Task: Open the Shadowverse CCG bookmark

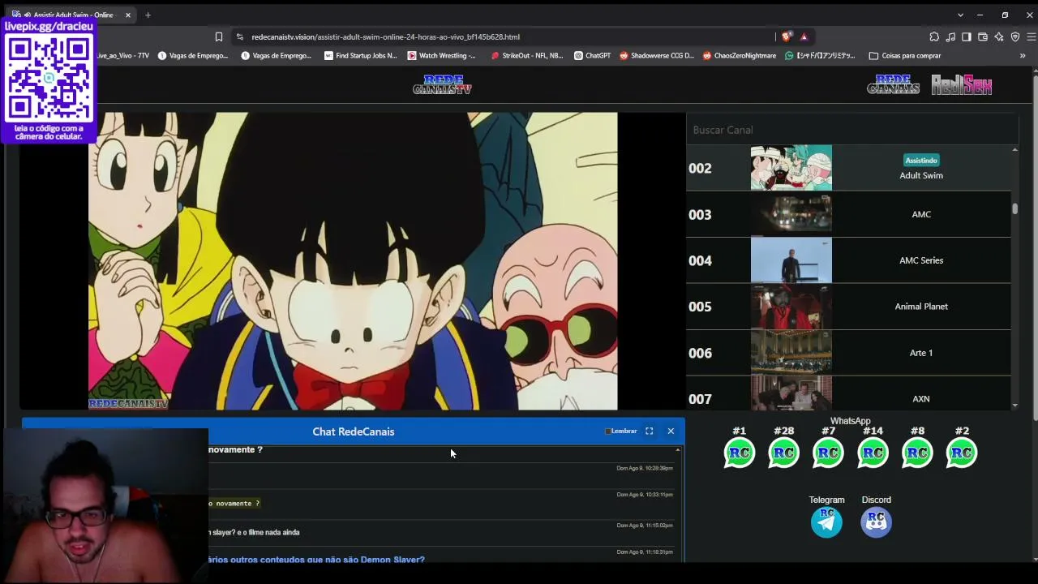Action: point(657,56)
